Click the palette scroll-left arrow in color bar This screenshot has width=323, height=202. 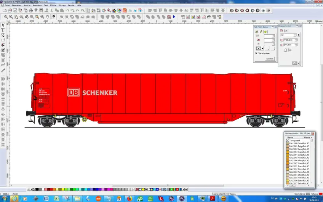[31, 189]
